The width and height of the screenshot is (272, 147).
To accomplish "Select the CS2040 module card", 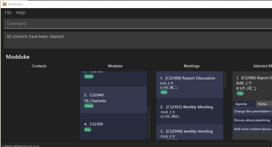I will (113, 100).
